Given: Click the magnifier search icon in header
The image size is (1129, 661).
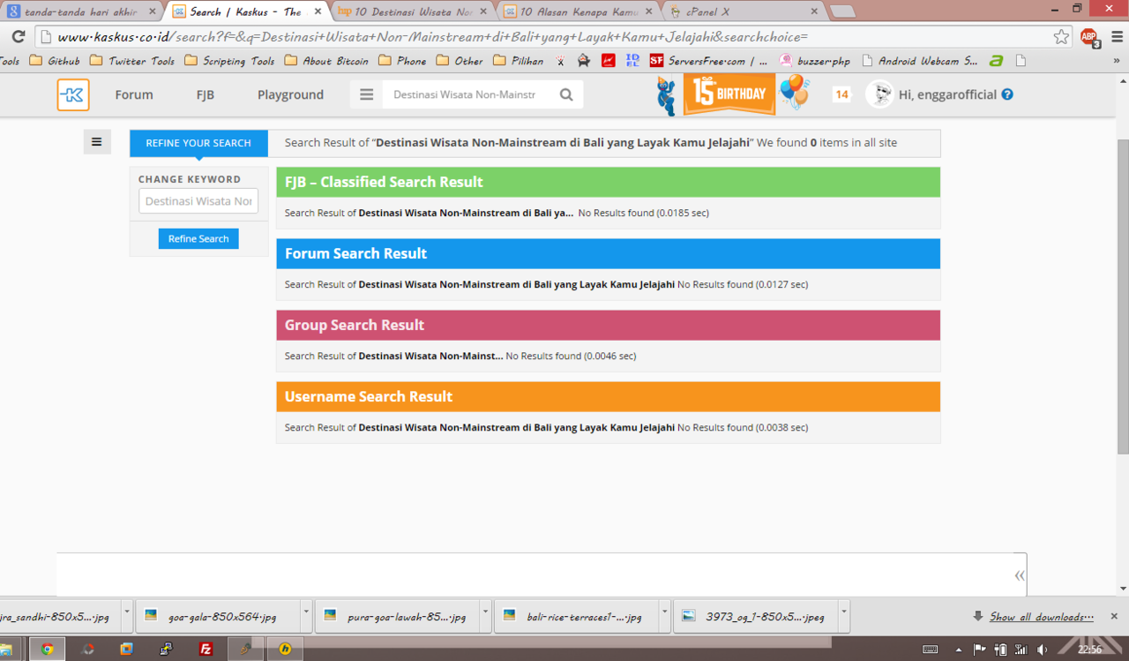Looking at the screenshot, I should tap(566, 94).
